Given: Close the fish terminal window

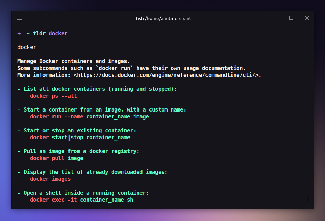Looking at the screenshot, I should click(307, 18).
